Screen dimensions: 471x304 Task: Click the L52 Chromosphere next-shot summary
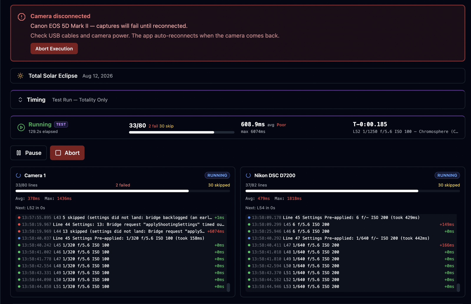point(406,132)
